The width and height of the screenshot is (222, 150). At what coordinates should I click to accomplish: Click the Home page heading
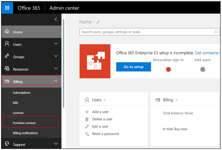click(85, 22)
